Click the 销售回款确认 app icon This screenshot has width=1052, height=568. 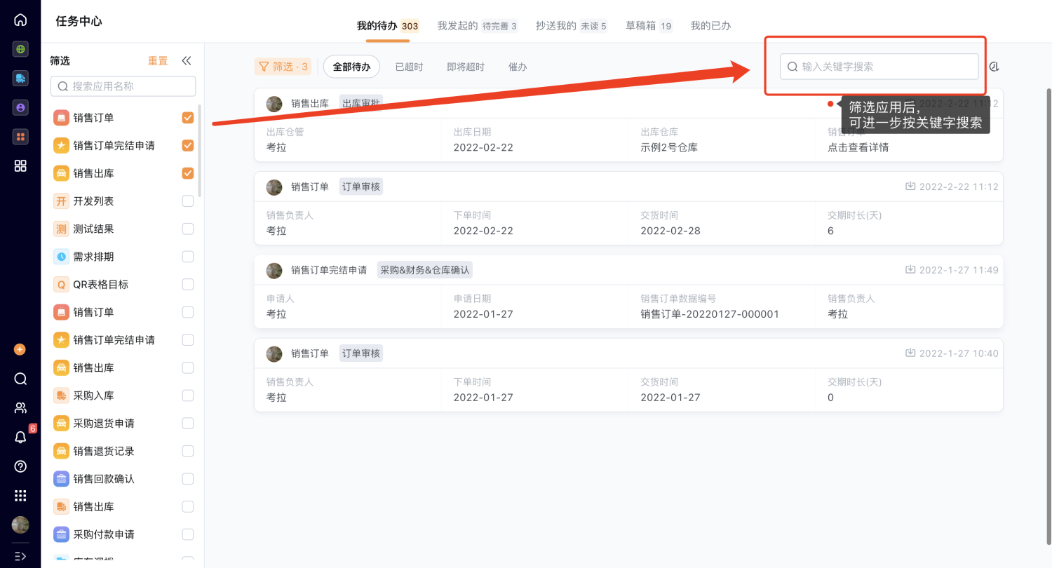point(61,479)
